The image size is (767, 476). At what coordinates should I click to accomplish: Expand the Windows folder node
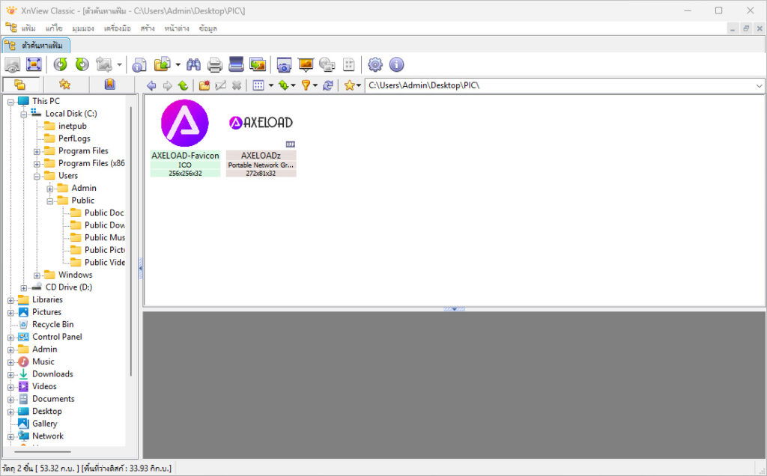coord(37,275)
